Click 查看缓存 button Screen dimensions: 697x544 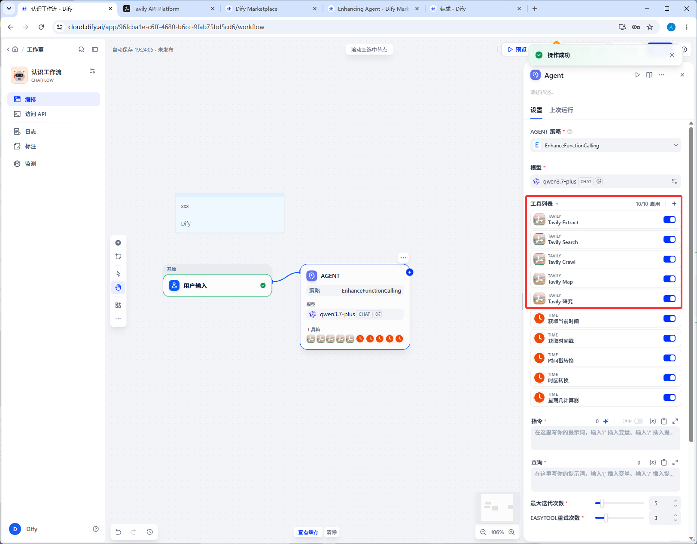coord(308,532)
